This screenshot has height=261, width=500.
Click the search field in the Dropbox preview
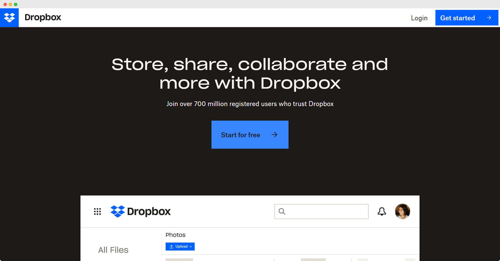pyautogui.click(x=321, y=211)
